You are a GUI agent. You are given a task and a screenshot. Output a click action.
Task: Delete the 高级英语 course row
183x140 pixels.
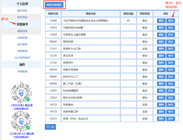pyautogui.click(x=161, y=42)
